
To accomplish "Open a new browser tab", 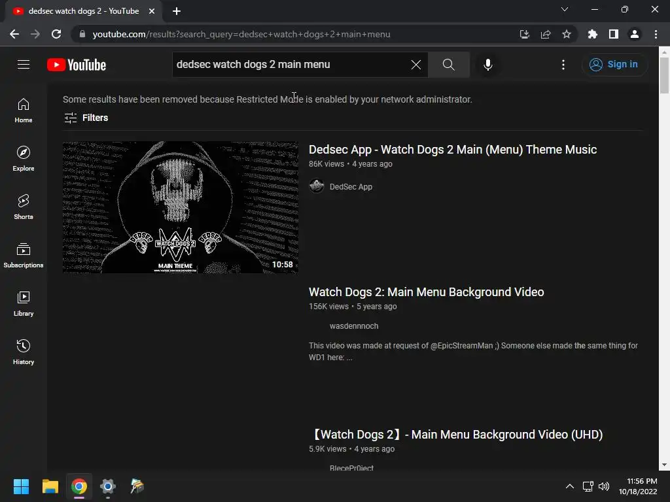I will pos(177,11).
